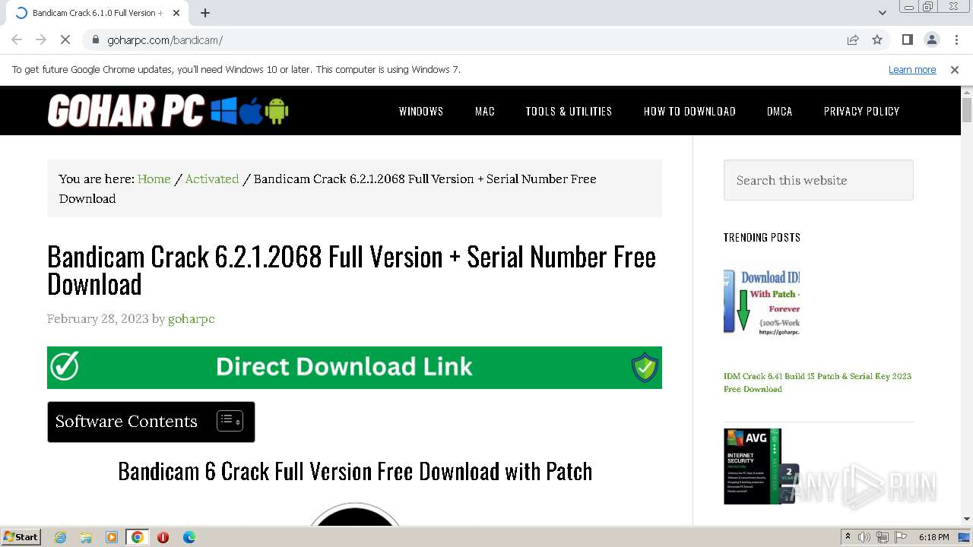This screenshot has width=973, height=547.
Task: Open the DMCA page
Action: pos(779,111)
